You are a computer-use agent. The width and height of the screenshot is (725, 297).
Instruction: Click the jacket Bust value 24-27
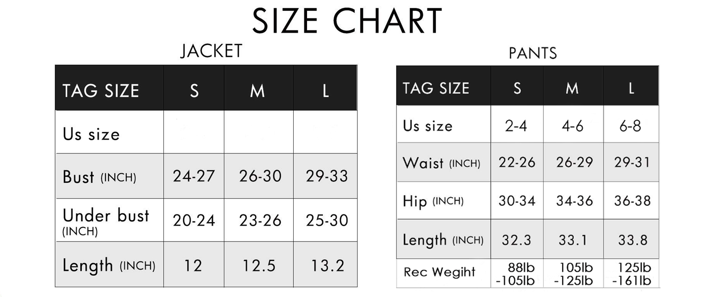[194, 176]
